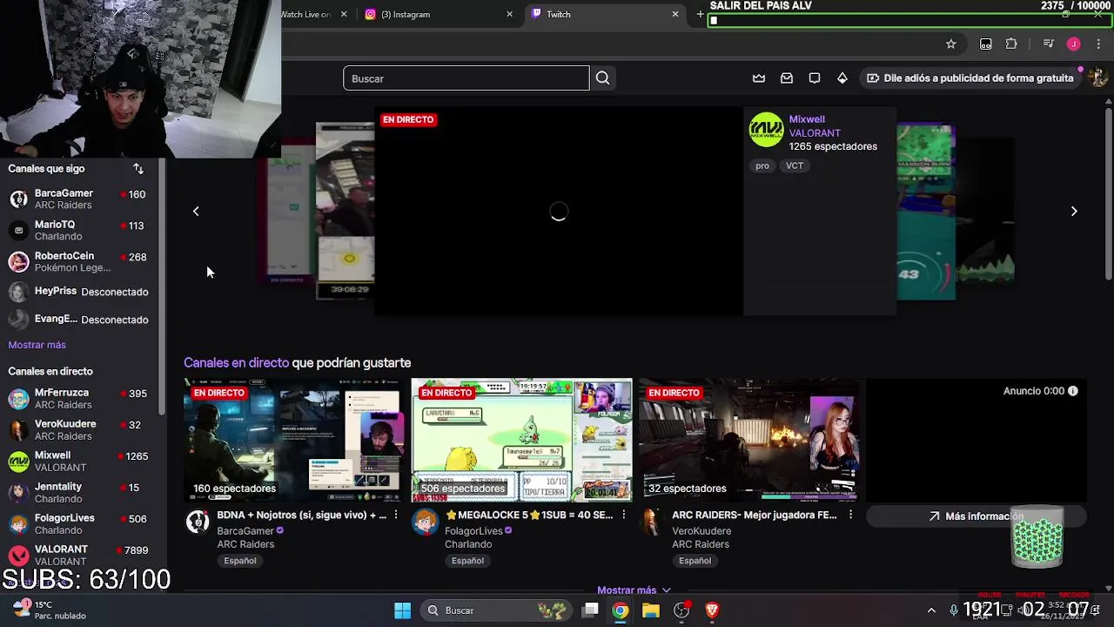This screenshot has height=627, width=1114.
Task: Expand Mostrar más below the stream cards
Action: (x=634, y=590)
